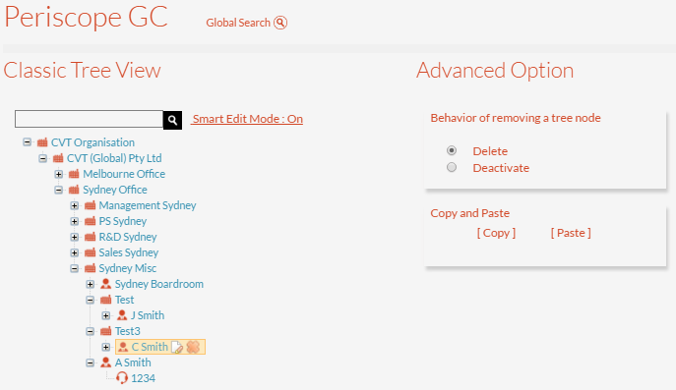Select the Management Sydney label
Viewport: 676px width, 390px height.
click(148, 205)
